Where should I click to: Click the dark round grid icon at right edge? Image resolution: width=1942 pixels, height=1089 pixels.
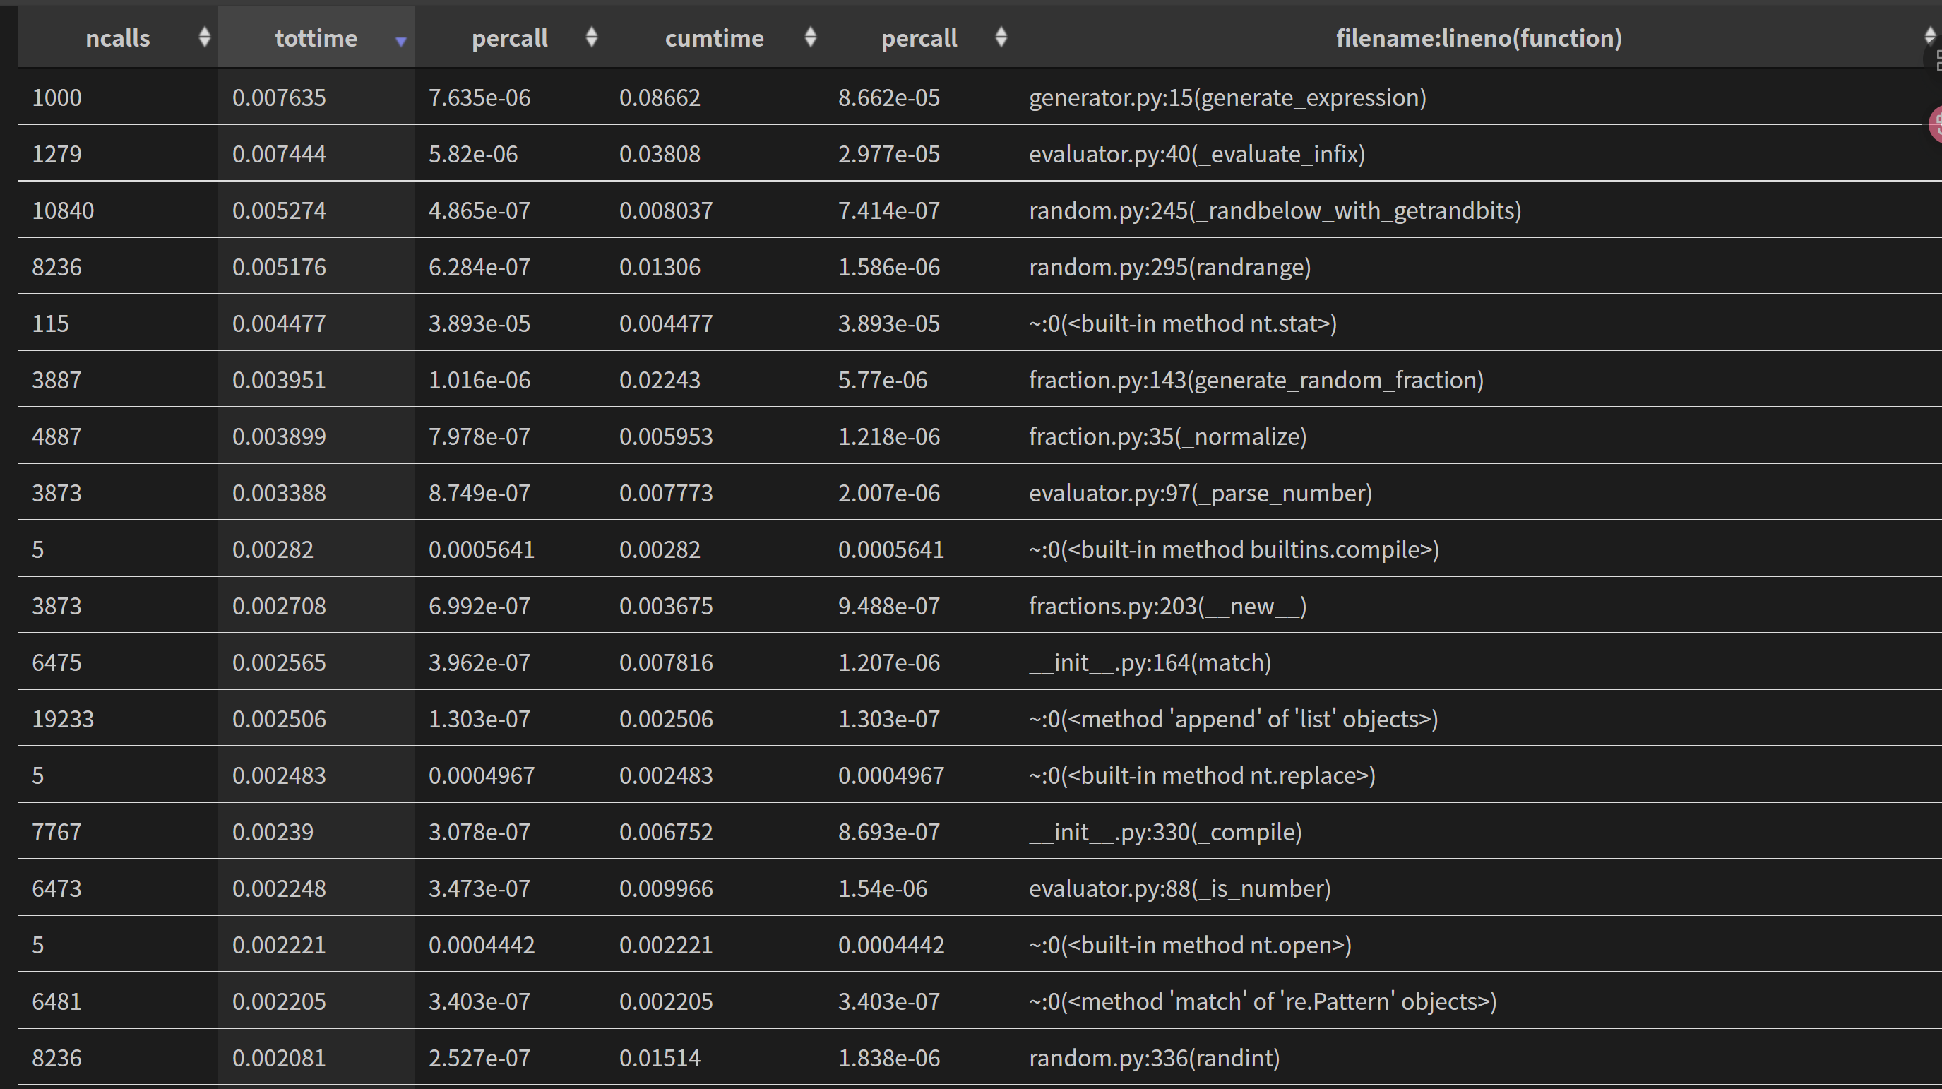click(x=1936, y=60)
